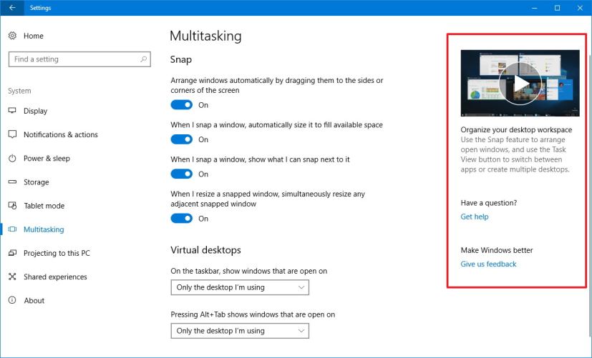Play the Snap feature video
Screen dimensions: 592x358
click(520, 84)
